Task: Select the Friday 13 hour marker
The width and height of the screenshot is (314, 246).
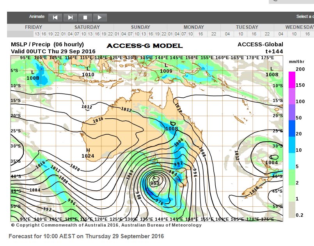Action: tap(37, 34)
